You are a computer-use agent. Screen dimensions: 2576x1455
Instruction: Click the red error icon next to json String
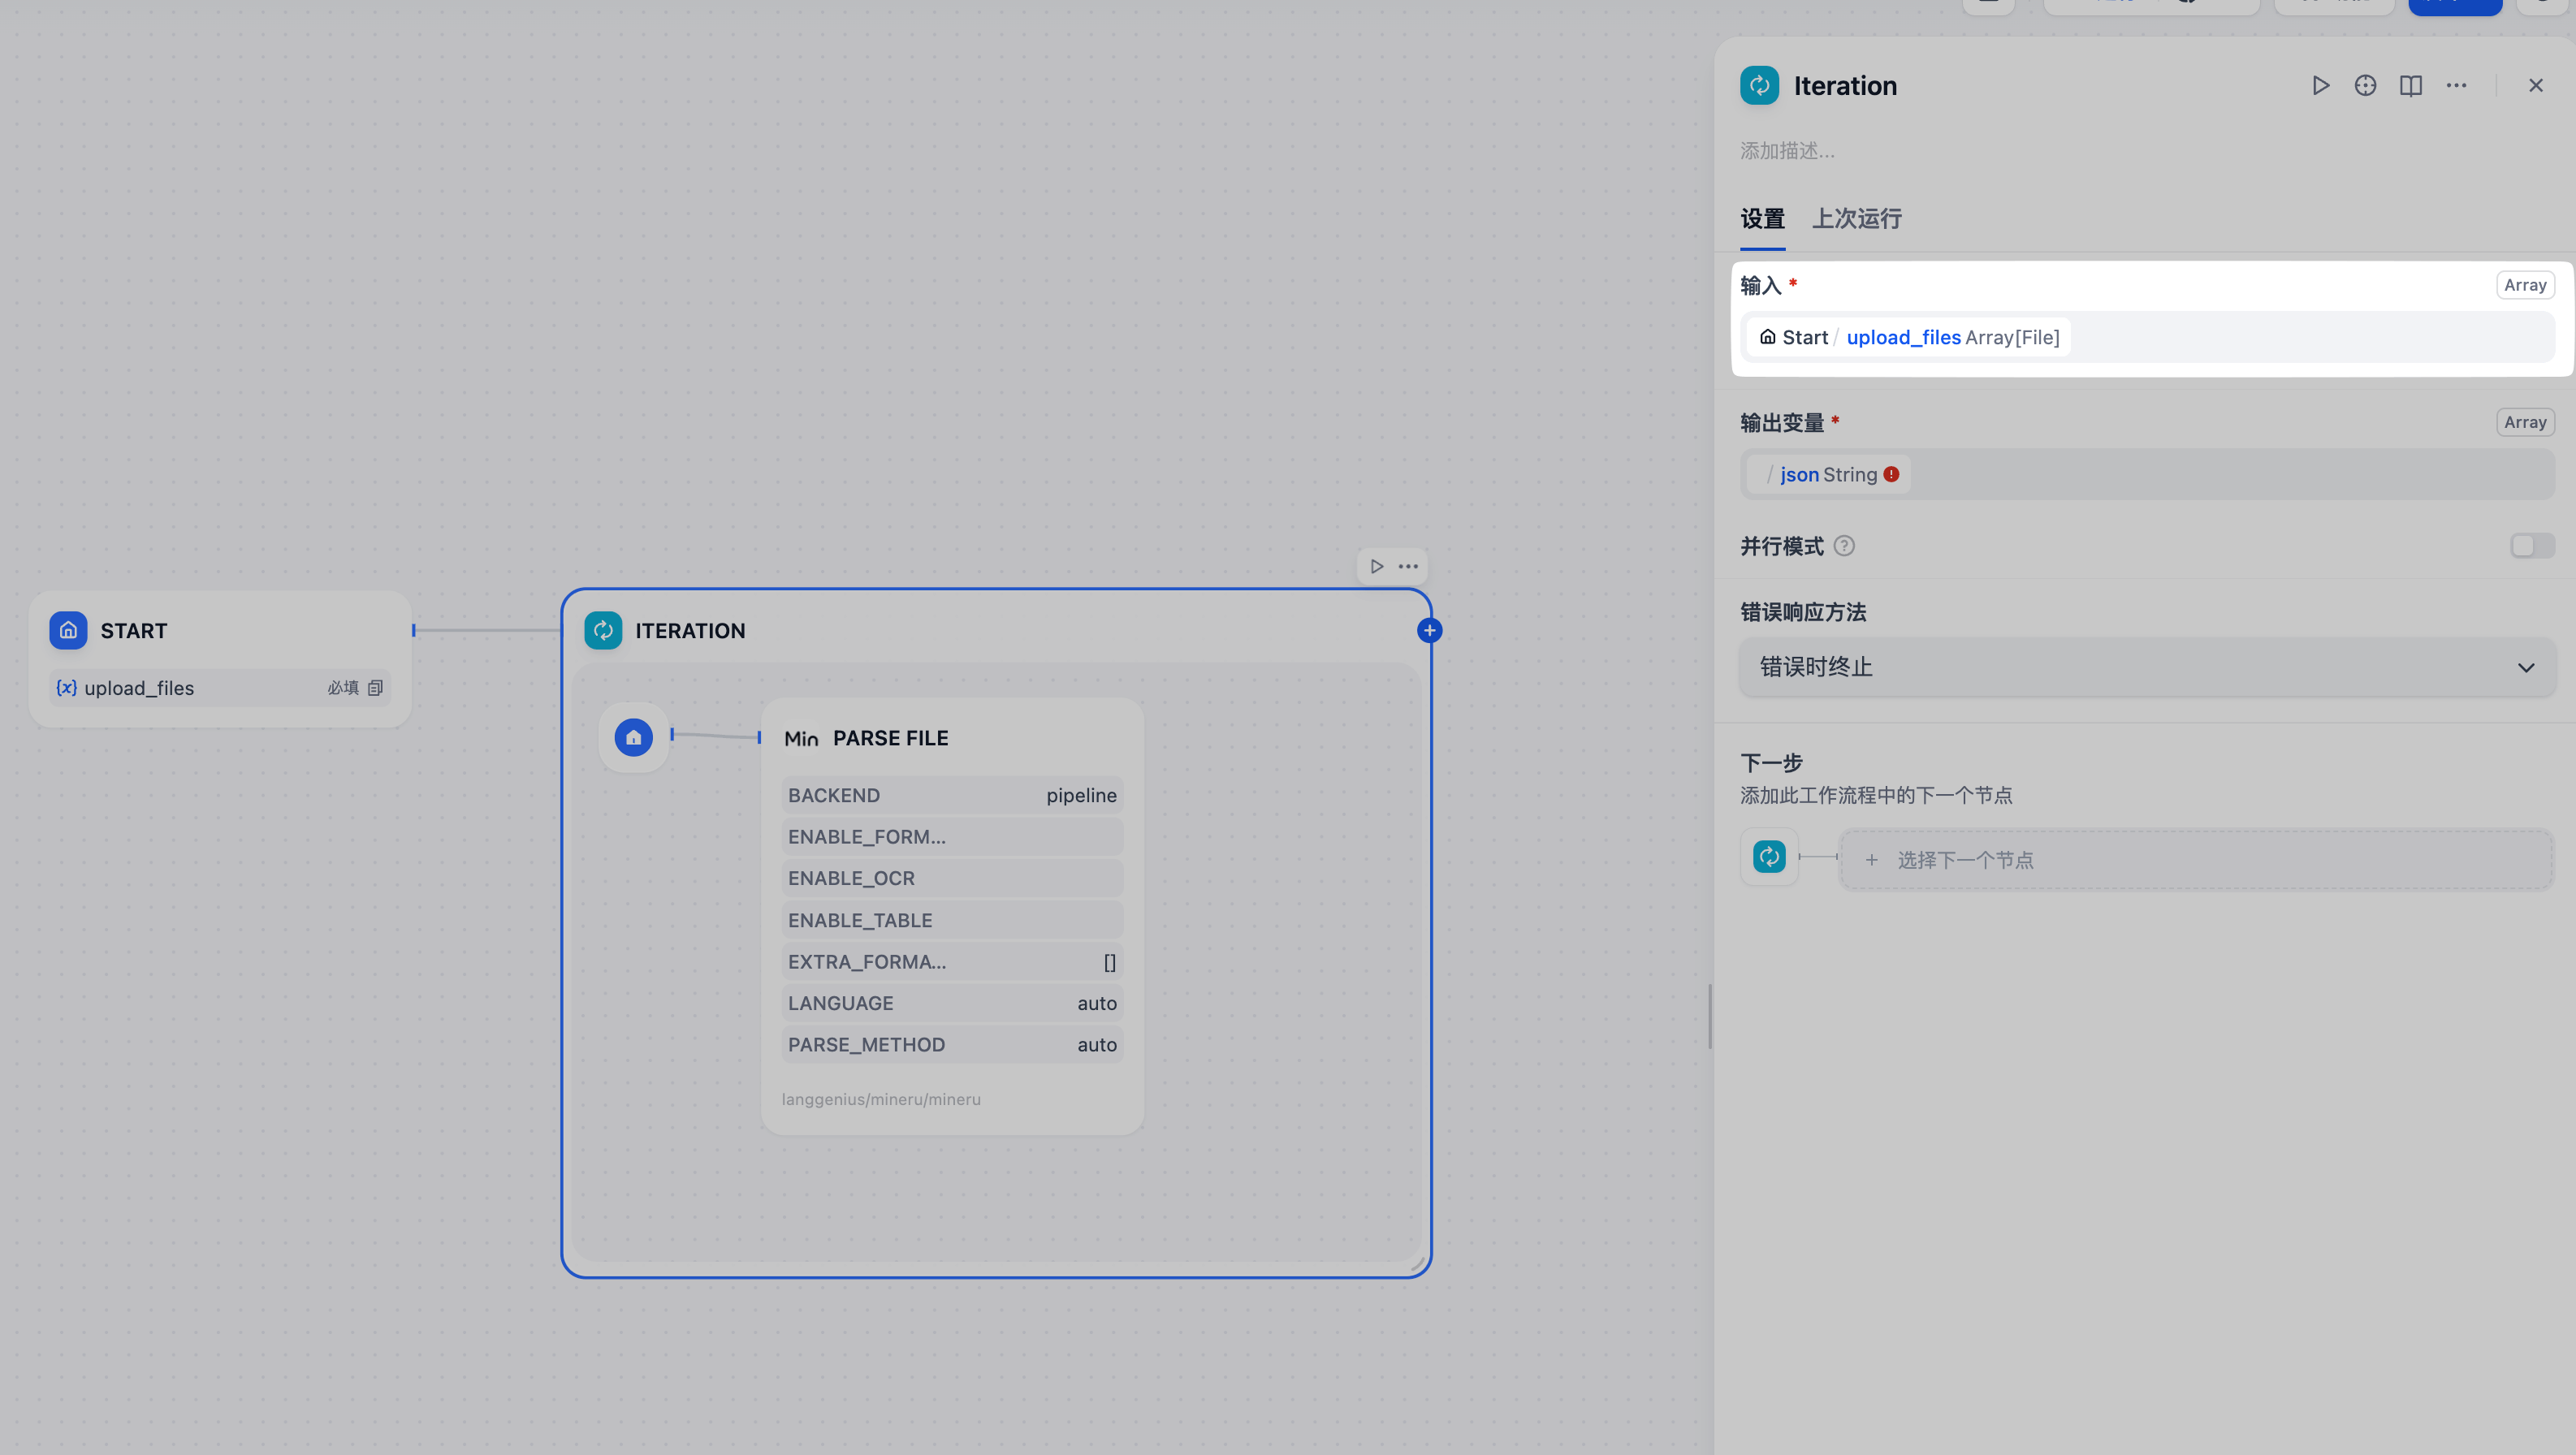pos(1892,475)
